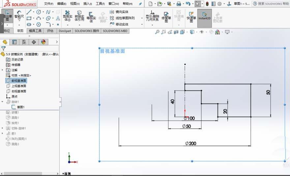Click the Rebuild traffic light icon
The width and height of the screenshot is (290, 176).
207,4
